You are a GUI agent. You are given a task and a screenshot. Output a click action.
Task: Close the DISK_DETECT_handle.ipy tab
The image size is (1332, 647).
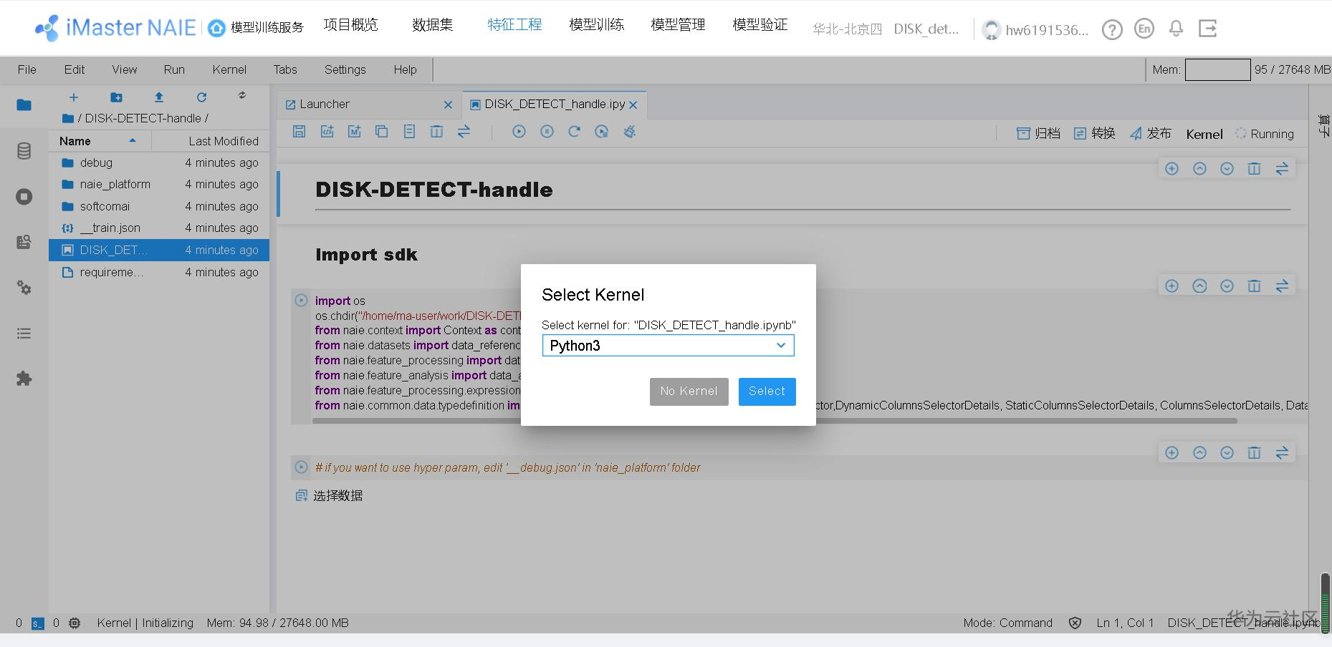633,104
